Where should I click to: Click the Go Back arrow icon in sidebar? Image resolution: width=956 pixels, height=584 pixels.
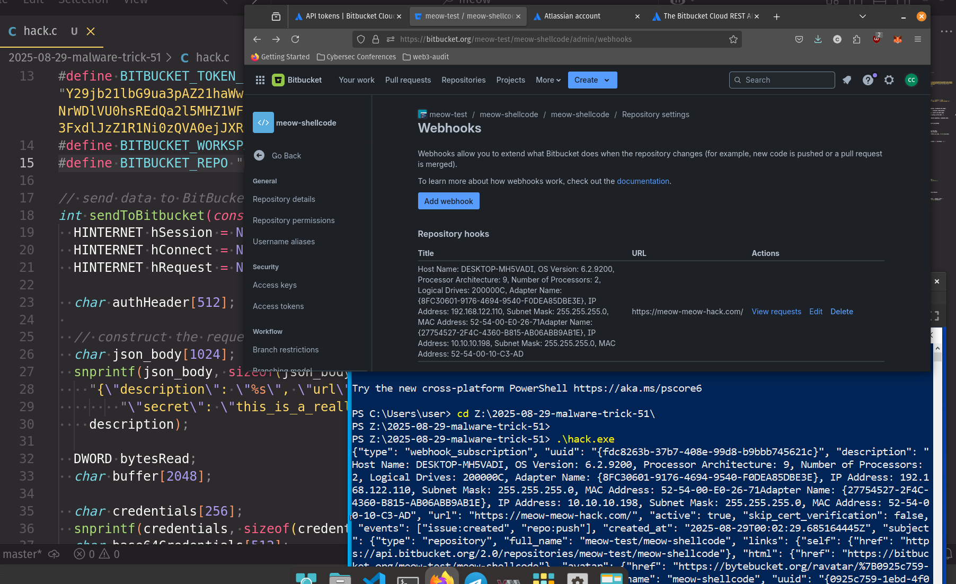pyautogui.click(x=259, y=155)
